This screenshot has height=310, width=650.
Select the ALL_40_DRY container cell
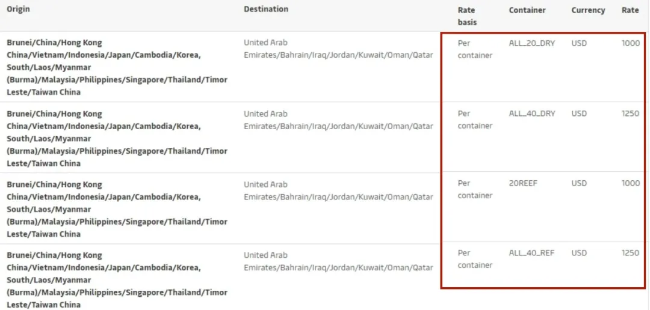532,114
